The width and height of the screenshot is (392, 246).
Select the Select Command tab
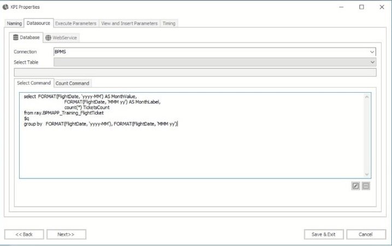point(34,83)
